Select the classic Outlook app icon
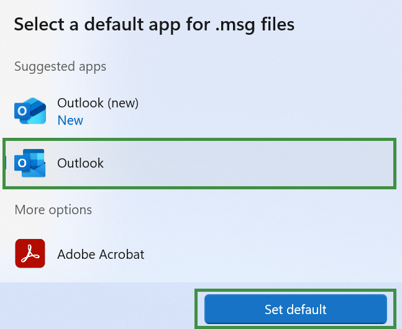Viewport: 402px width, 329px height. (x=30, y=163)
